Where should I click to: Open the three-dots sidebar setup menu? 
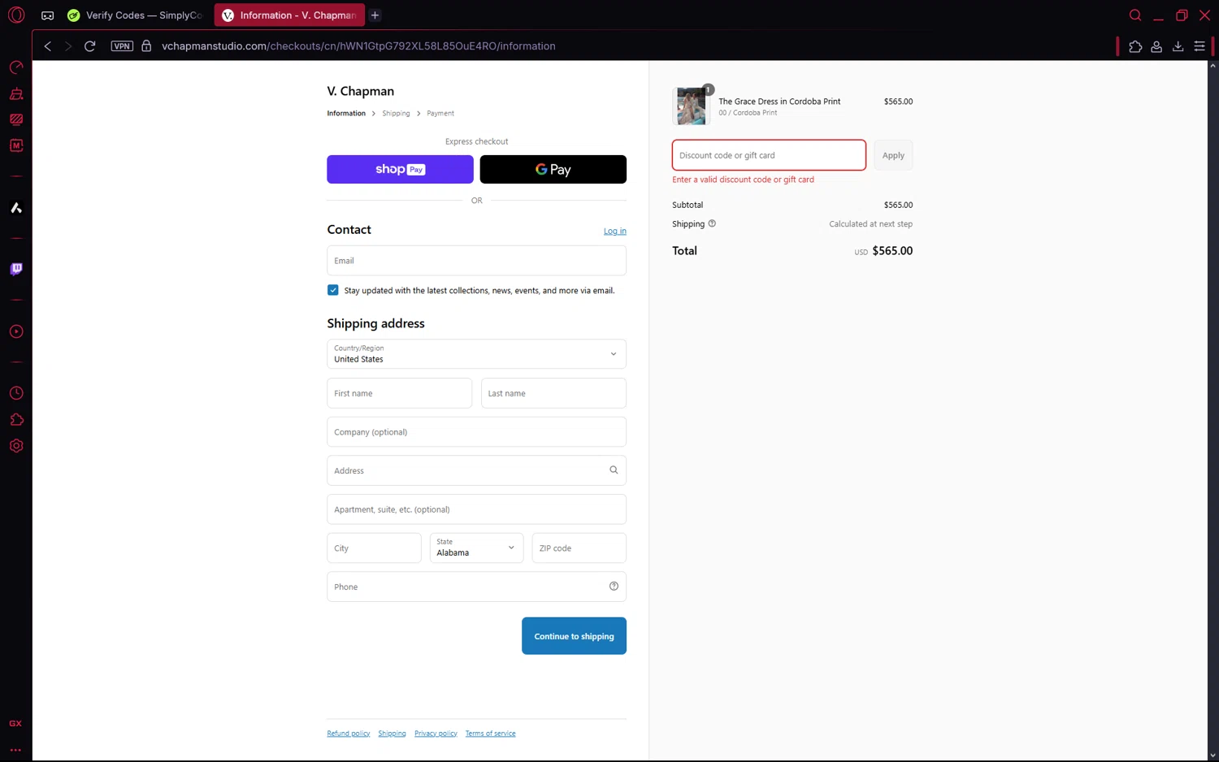tap(15, 750)
